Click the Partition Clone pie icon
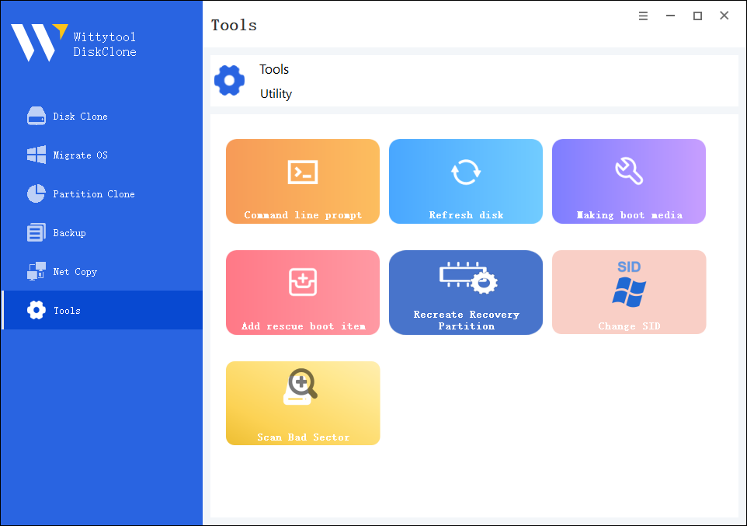747x526 pixels. (x=36, y=194)
